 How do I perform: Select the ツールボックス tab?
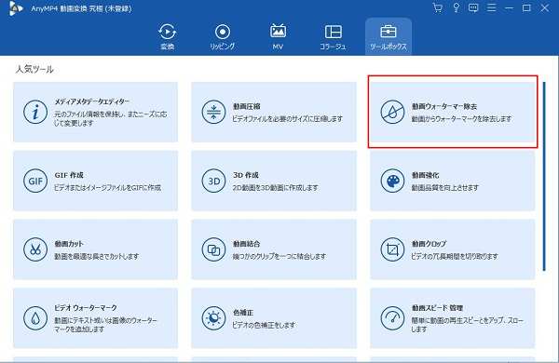coord(389,36)
